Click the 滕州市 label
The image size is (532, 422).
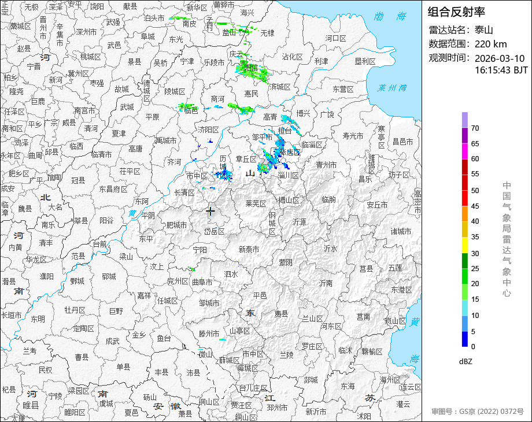click(x=209, y=334)
